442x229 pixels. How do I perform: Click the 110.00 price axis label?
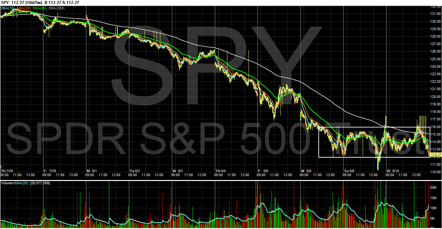pyautogui.click(x=436, y=172)
